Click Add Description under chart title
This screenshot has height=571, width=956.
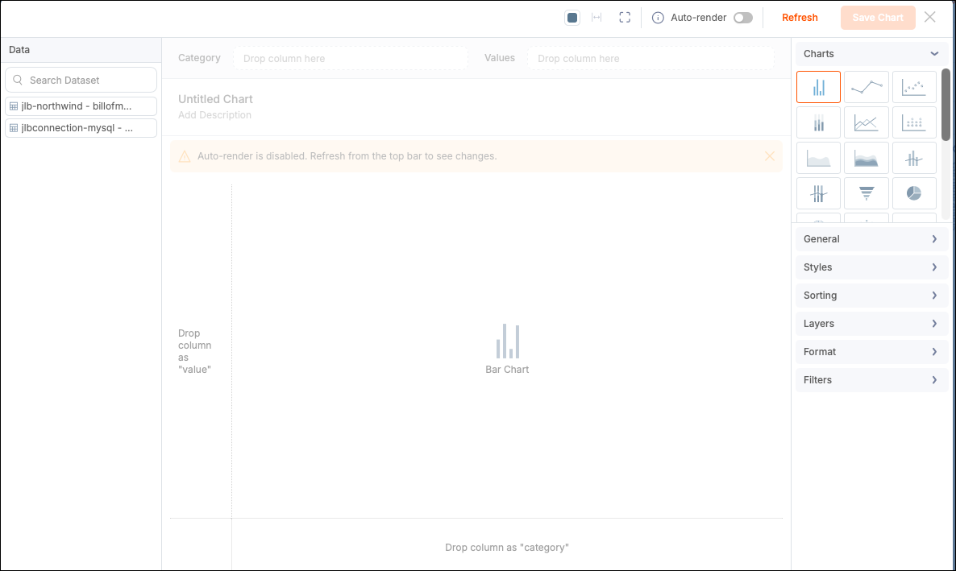click(x=214, y=114)
